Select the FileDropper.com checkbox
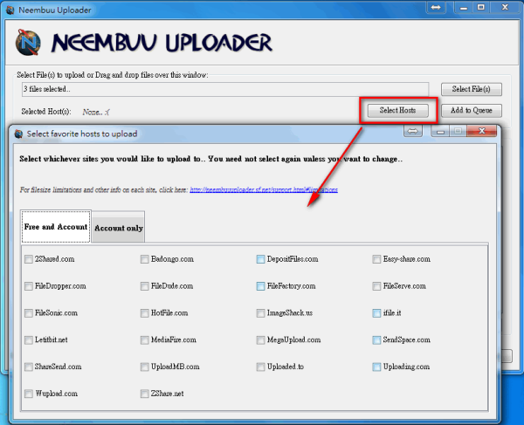 click(29, 286)
